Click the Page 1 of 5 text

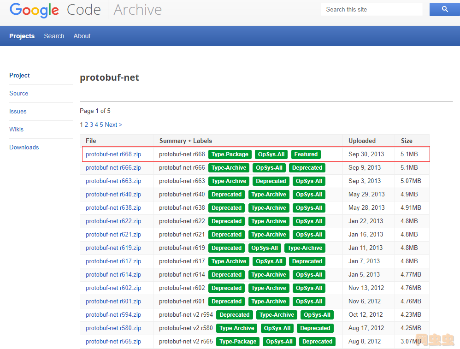(x=95, y=111)
